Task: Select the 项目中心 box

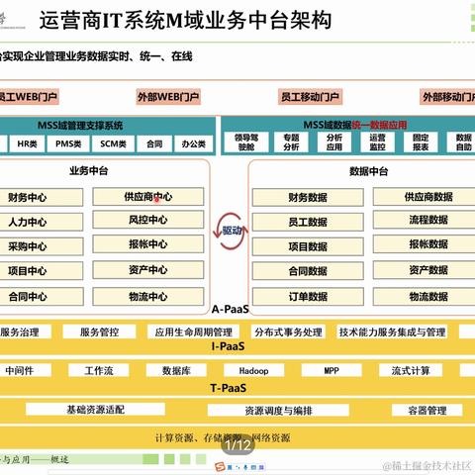Action: coord(41,271)
